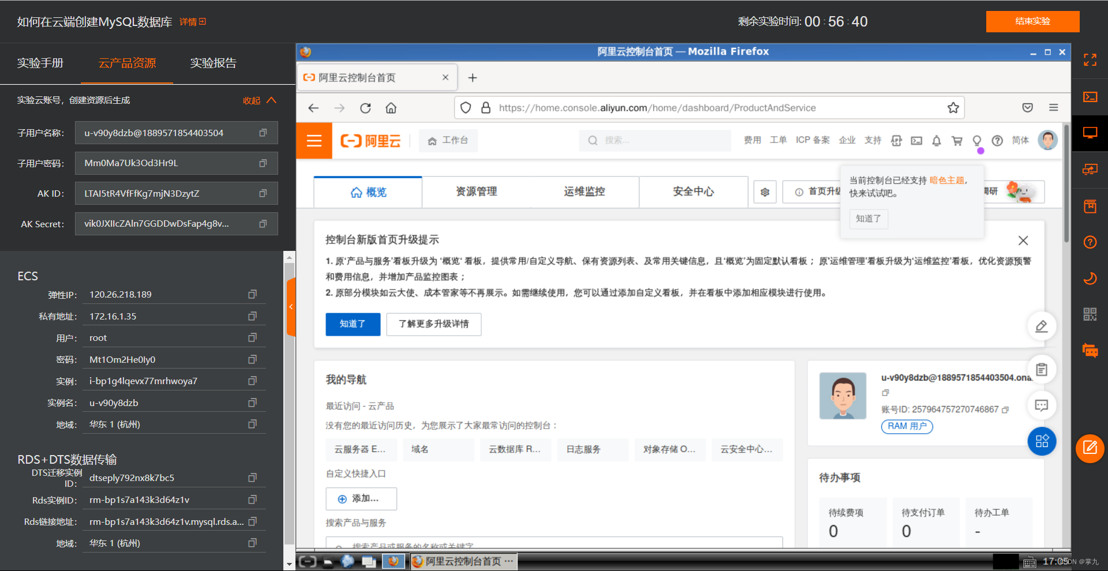Click the 概览 overview tab
This screenshot has width=1108, height=571.
point(368,192)
